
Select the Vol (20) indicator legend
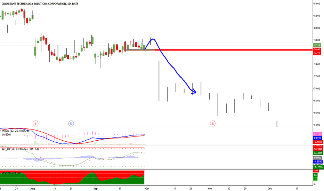pyautogui.click(x=6, y=135)
